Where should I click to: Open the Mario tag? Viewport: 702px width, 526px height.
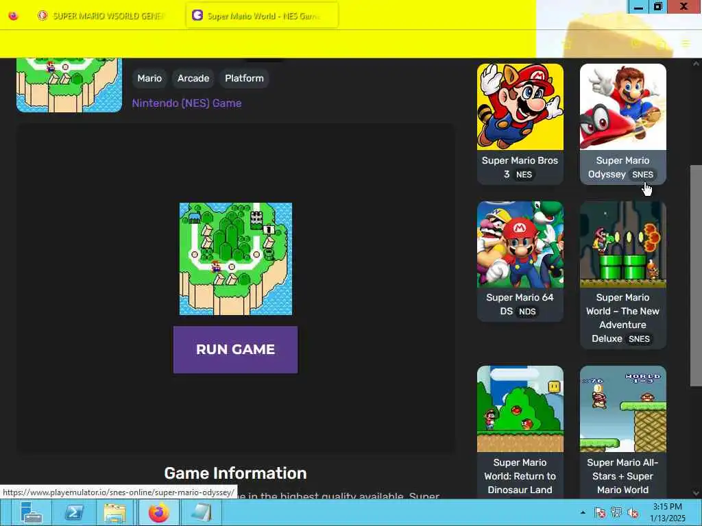tap(149, 78)
